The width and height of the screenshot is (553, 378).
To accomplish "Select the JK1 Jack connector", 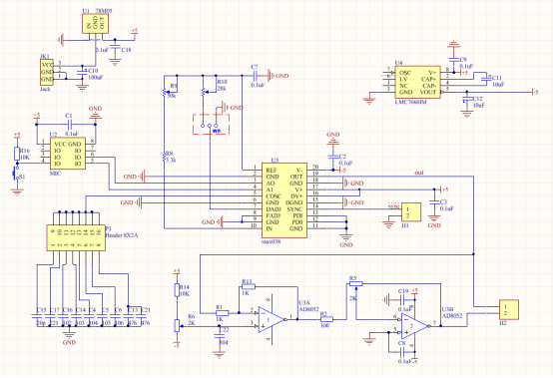I will (x=47, y=72).
